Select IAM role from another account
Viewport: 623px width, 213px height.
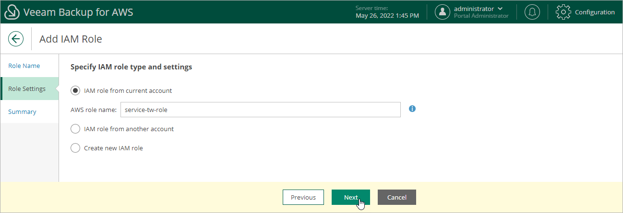pos(75,129)
